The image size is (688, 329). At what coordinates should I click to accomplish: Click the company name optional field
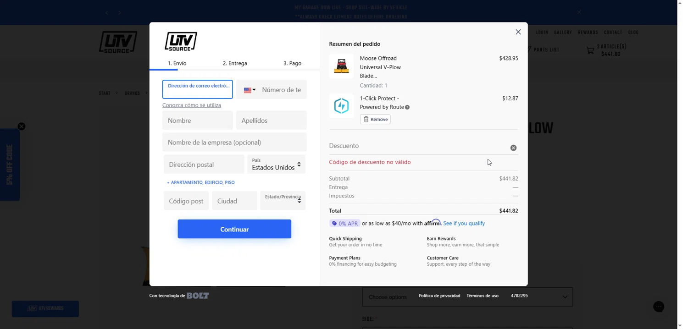234,143
